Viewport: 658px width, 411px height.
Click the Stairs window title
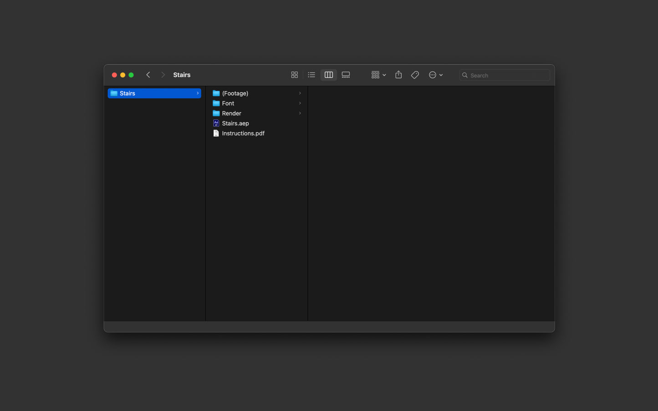[182, 75]
